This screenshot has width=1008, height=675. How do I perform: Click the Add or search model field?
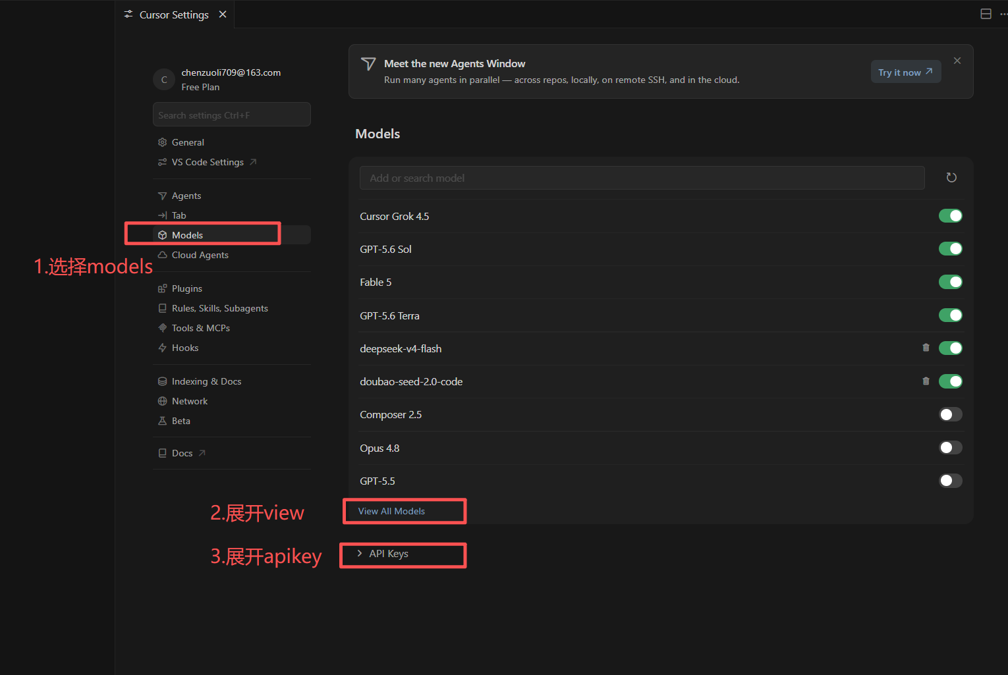coord(642,178)
